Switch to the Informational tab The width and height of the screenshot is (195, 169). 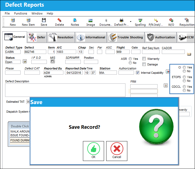91,37
